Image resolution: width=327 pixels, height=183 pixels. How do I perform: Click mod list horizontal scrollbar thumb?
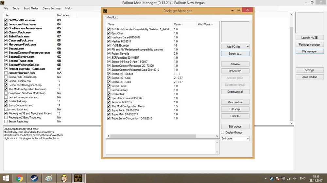click(x=153, y=136)
